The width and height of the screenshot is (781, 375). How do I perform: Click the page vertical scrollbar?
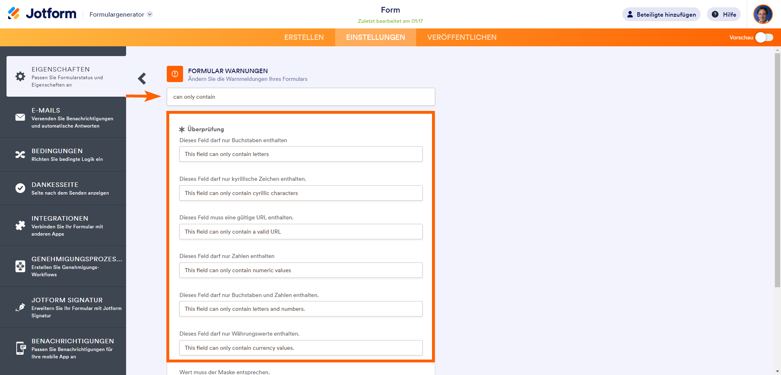(777, 171)
